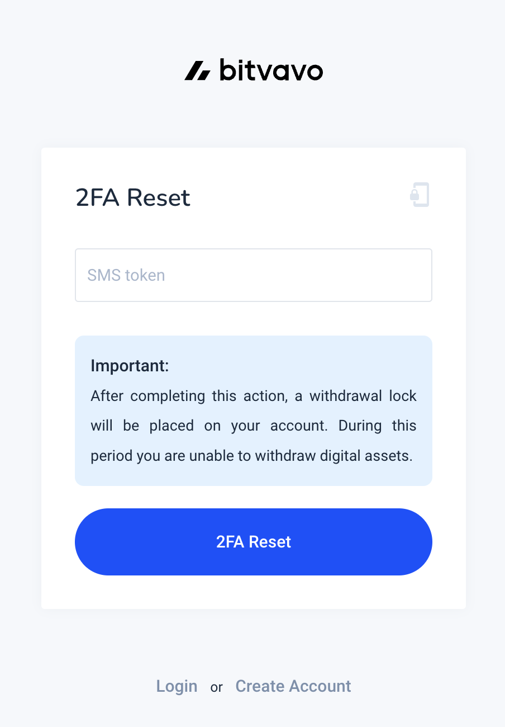Click the bitvavo wordmark text

coord(271,70)
